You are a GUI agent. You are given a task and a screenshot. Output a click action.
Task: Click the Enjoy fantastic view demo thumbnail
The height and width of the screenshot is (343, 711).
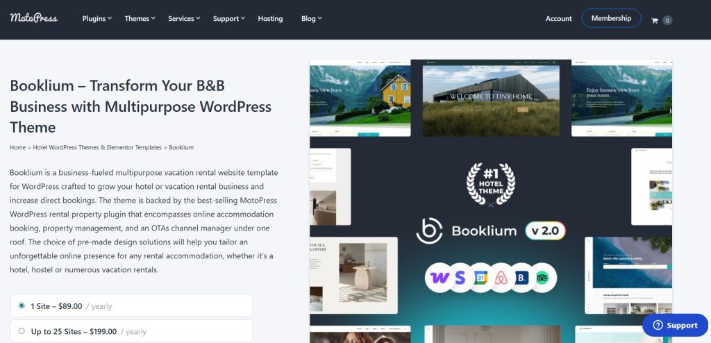(621, 98)
